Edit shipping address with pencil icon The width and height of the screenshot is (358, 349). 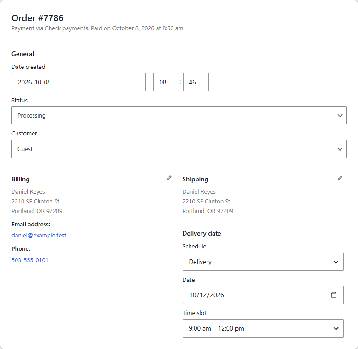coord(340,178)
